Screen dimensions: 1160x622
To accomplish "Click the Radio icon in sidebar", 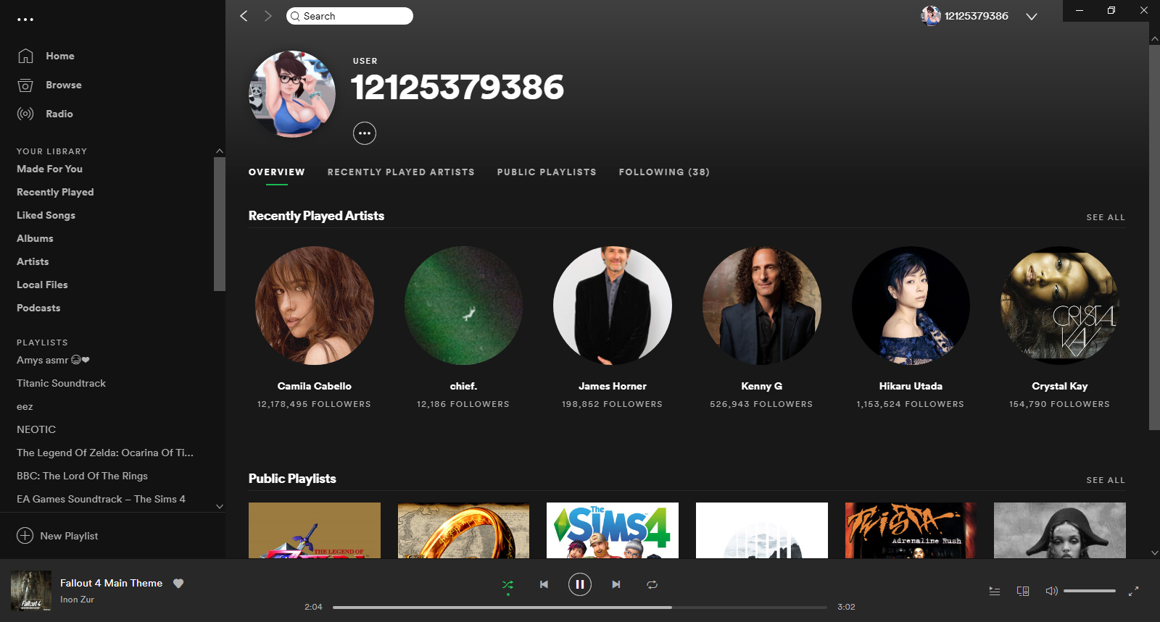I will 25,114.
